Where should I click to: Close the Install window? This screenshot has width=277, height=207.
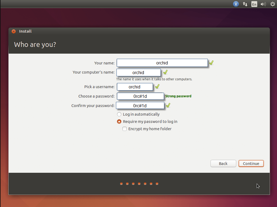[x=14, y=31]
